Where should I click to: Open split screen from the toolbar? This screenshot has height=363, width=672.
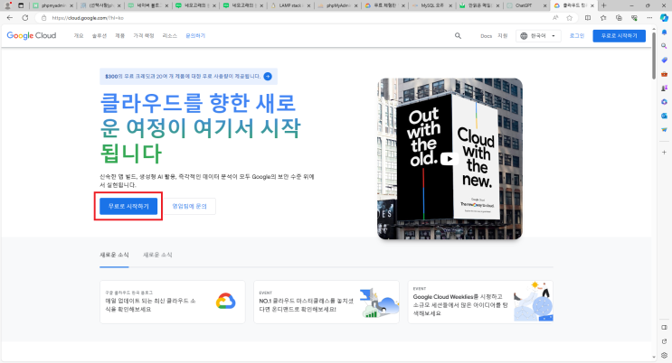(x=588, y=18)
